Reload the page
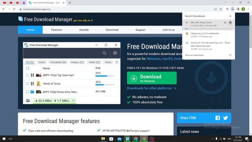The height and width of the screenshot is (142, 252). 14,9
